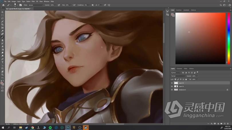The width and height of the screenshot is (232, 130).
Task: Open brush Mode dropdown in options bar
Action: point(36,5)
